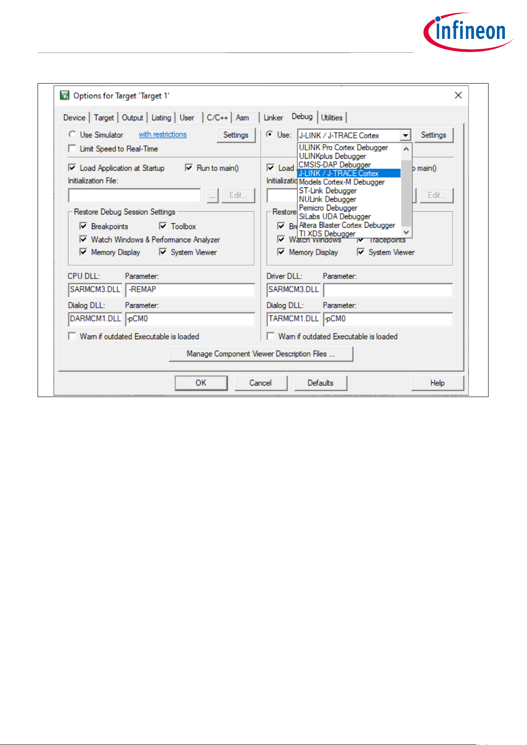The height and width of the screenshot is (745, 527).
Task: Choose ST-Link Debugger from the list
Action: click(328, 191)
